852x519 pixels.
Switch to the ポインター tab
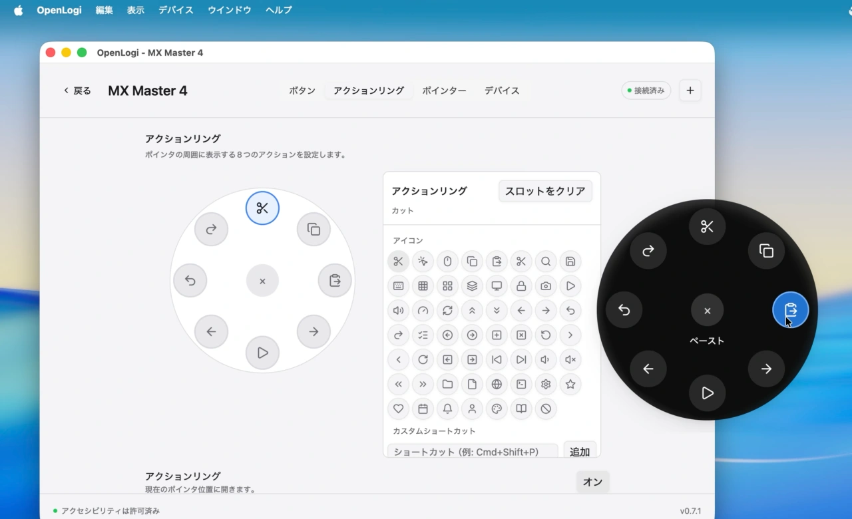point(444,90)
